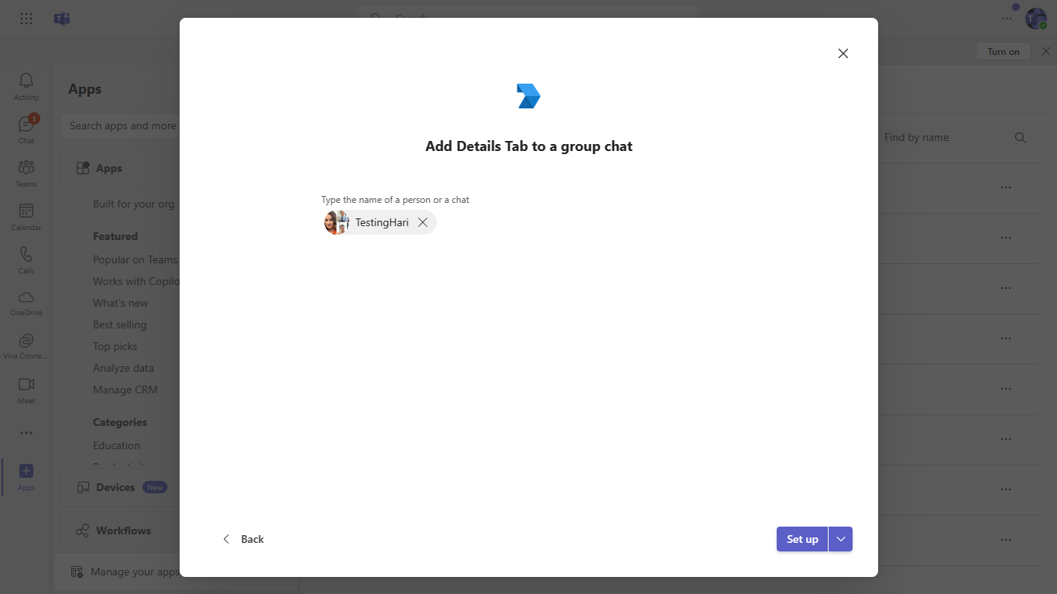Open the profile picture menu
The height and width of the screenshot is (594, 1057).
pos(1036,19)
